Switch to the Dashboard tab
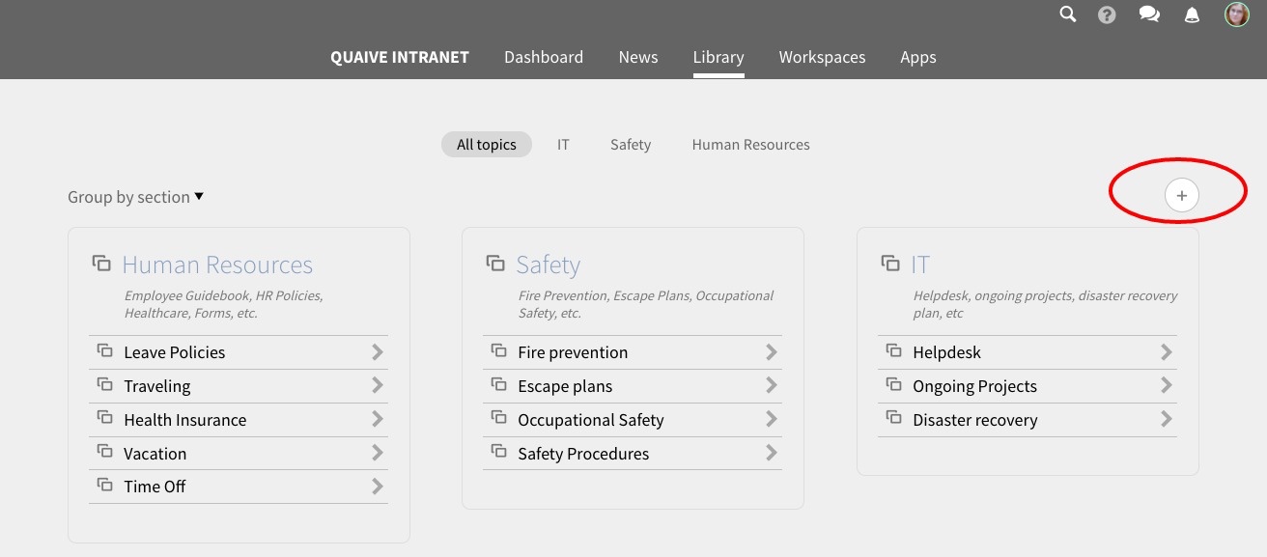1267x557 pixels. 544,57
